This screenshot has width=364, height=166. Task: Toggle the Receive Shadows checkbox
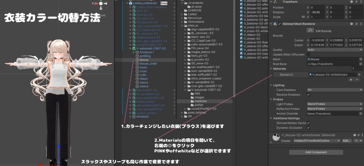click(x=308, y=95)
